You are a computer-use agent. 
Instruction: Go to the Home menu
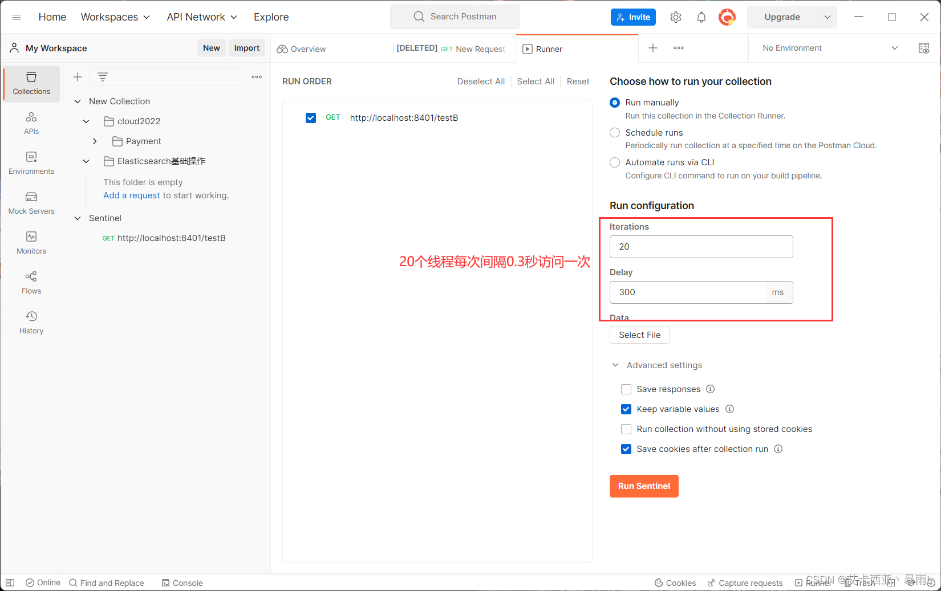[x=52, y=17]
